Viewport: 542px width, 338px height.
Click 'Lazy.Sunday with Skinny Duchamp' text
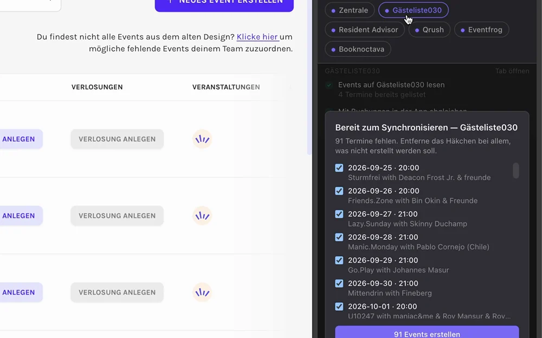point(408,224)
